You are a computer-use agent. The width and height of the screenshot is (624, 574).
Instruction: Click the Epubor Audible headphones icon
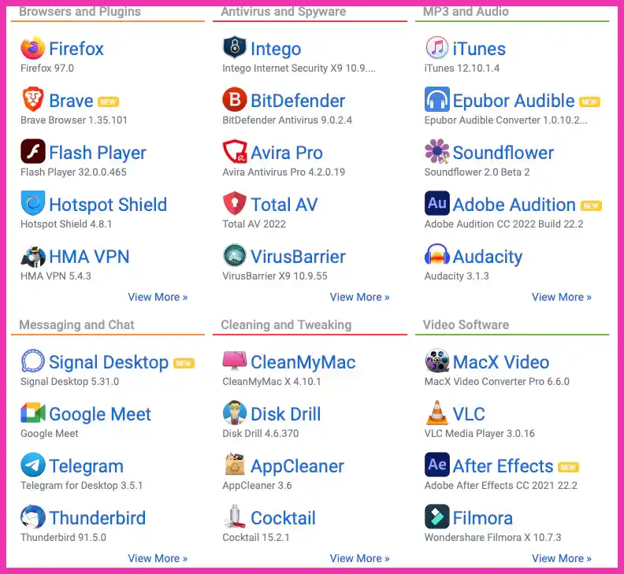(437, 99)
